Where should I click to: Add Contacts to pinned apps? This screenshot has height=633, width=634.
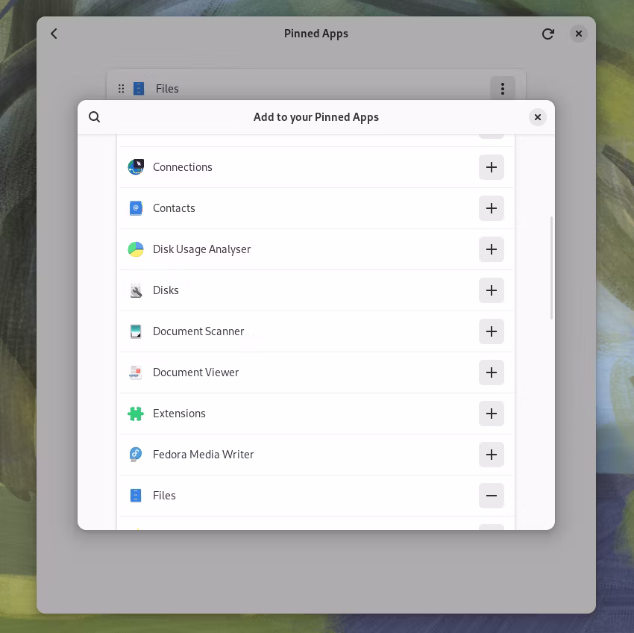pos(491,208)
